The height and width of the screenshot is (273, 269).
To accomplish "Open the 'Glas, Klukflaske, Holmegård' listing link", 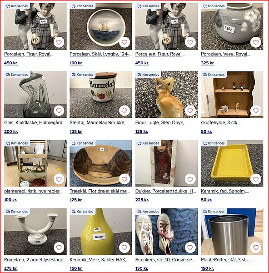I will coord(35,122).
